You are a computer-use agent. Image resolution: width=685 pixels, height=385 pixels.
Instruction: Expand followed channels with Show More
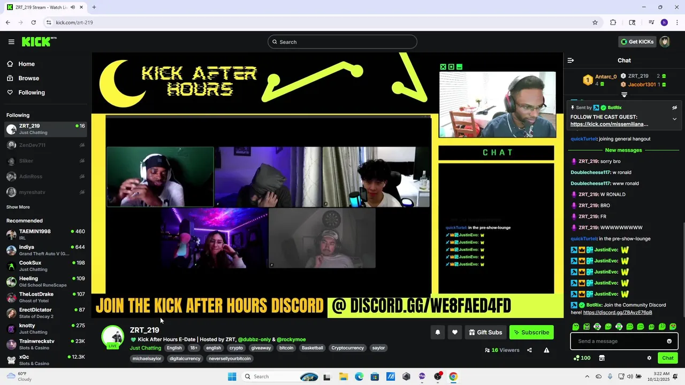point(18,207)
